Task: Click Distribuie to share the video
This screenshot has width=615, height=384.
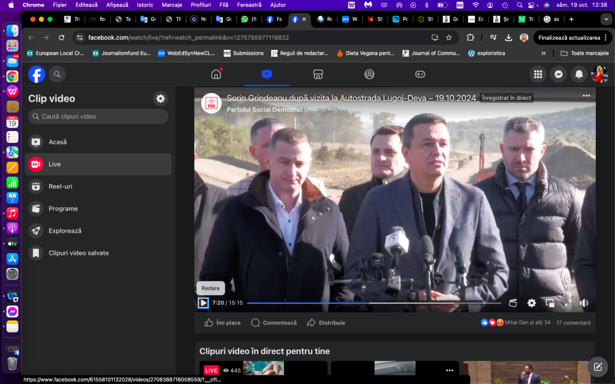Action: 326,323
